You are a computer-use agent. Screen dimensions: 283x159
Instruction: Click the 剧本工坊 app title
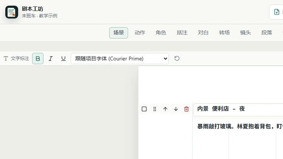point(32,9)
